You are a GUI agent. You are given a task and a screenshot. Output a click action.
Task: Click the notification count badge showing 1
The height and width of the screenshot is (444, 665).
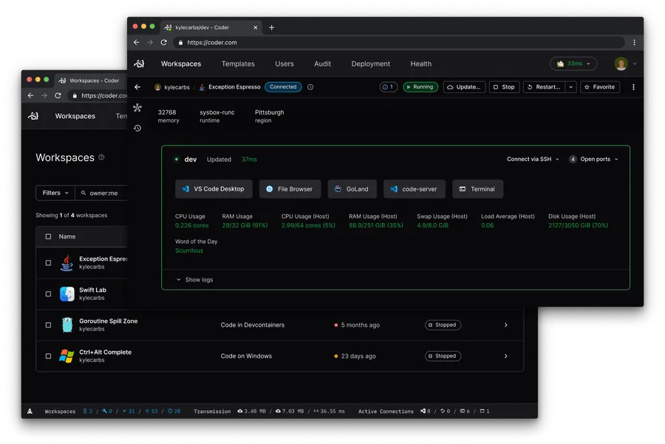click(x=389, y=87)
